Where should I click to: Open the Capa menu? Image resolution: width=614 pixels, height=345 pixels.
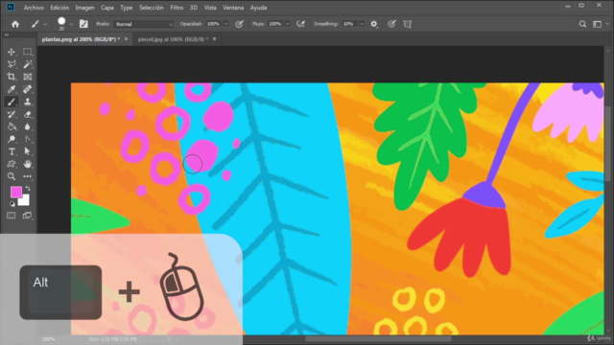[106, 8]
